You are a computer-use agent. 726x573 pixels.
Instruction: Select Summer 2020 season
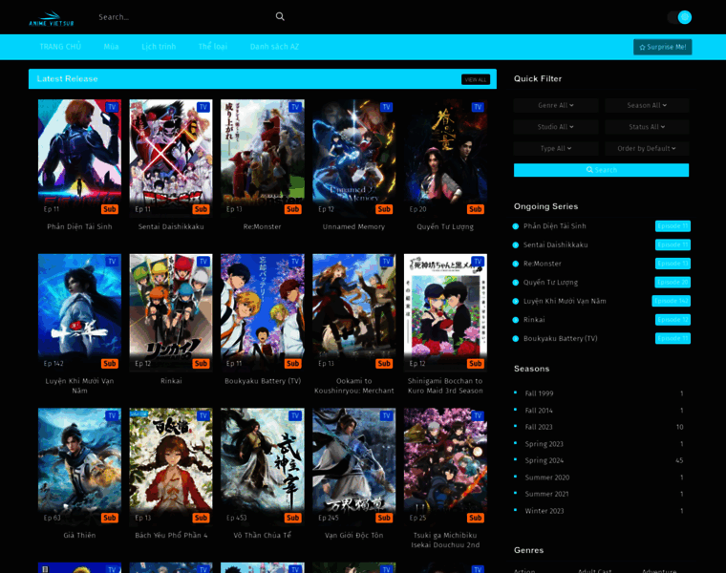click(x=547, y=477)
